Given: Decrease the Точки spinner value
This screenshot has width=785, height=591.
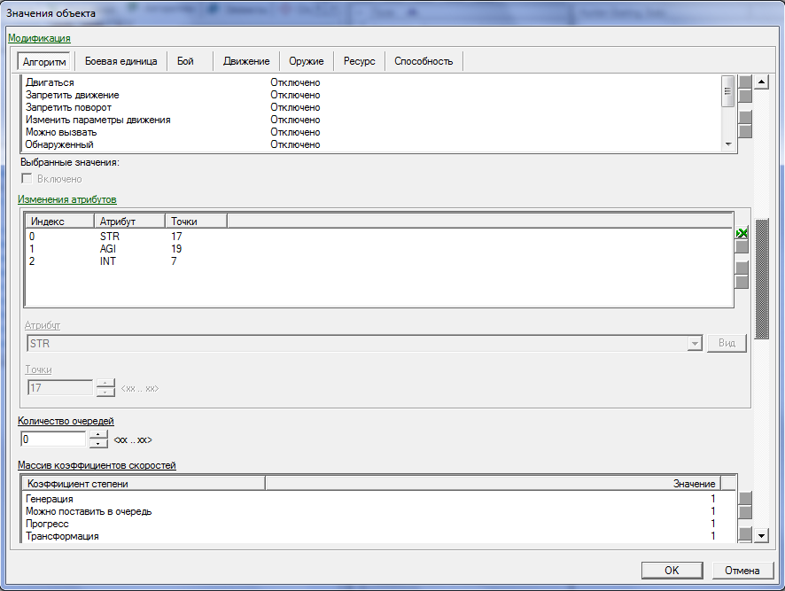Looking at the screenshot, I should (105, 393).
